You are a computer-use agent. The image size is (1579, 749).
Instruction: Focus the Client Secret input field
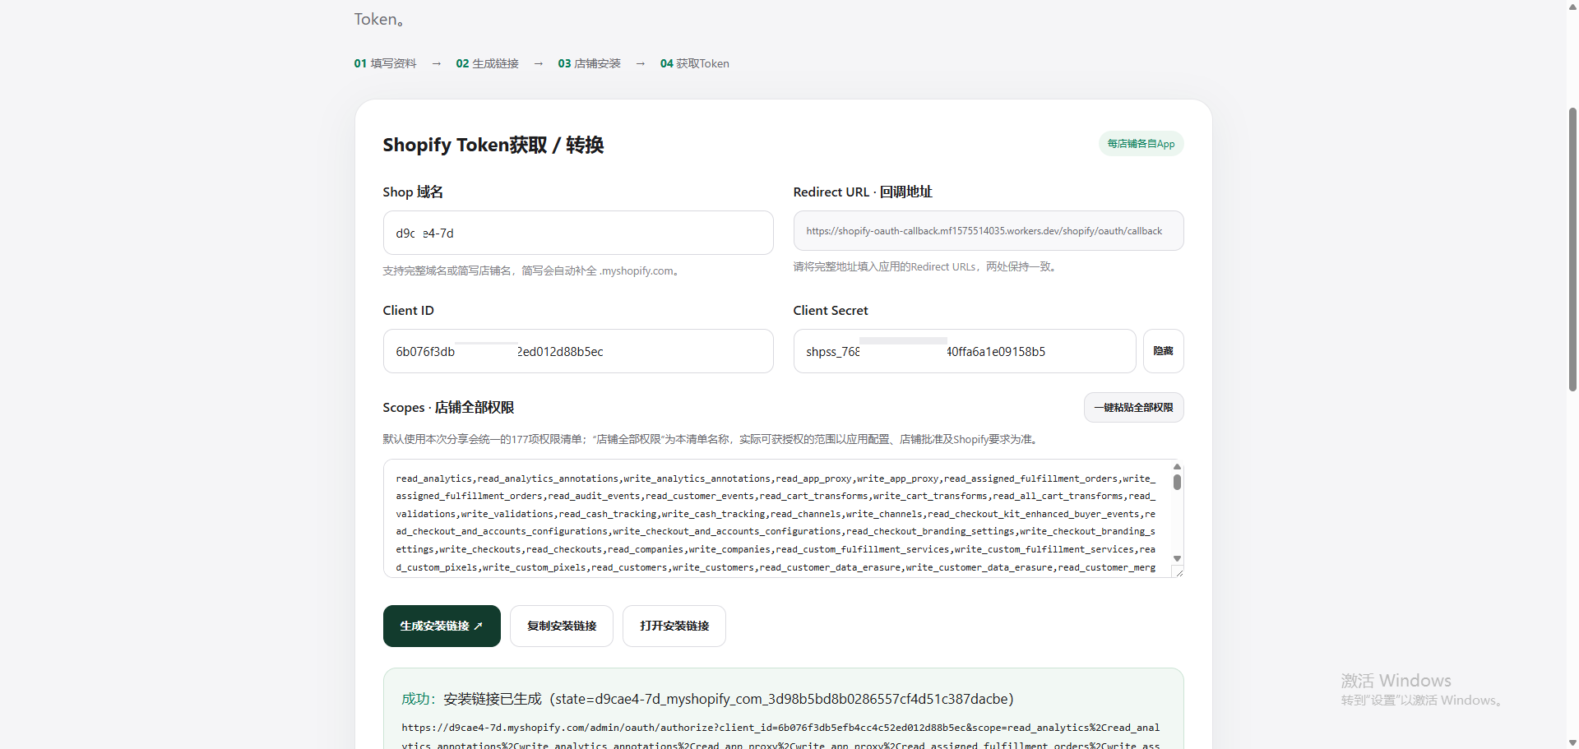click(x=965, y=351)
